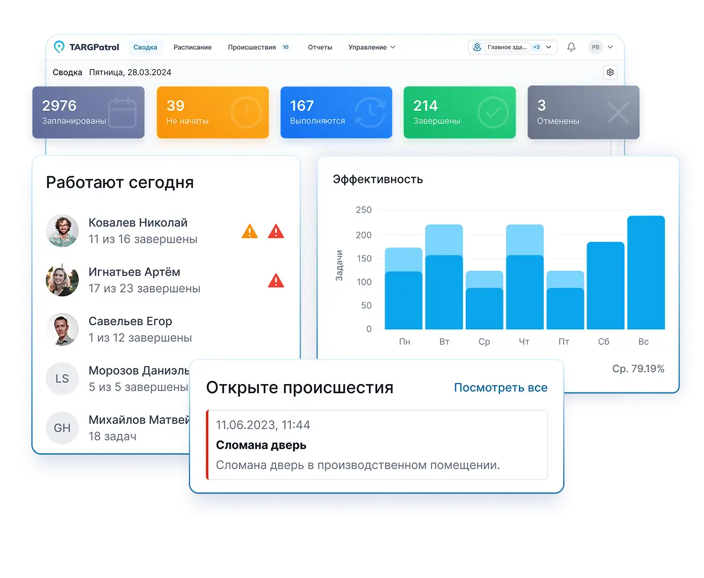Image resolution: width=704 pixels, height=578 pixels.
Task: Select the name Морозов Даниэль
Action: tap(139, 370)
